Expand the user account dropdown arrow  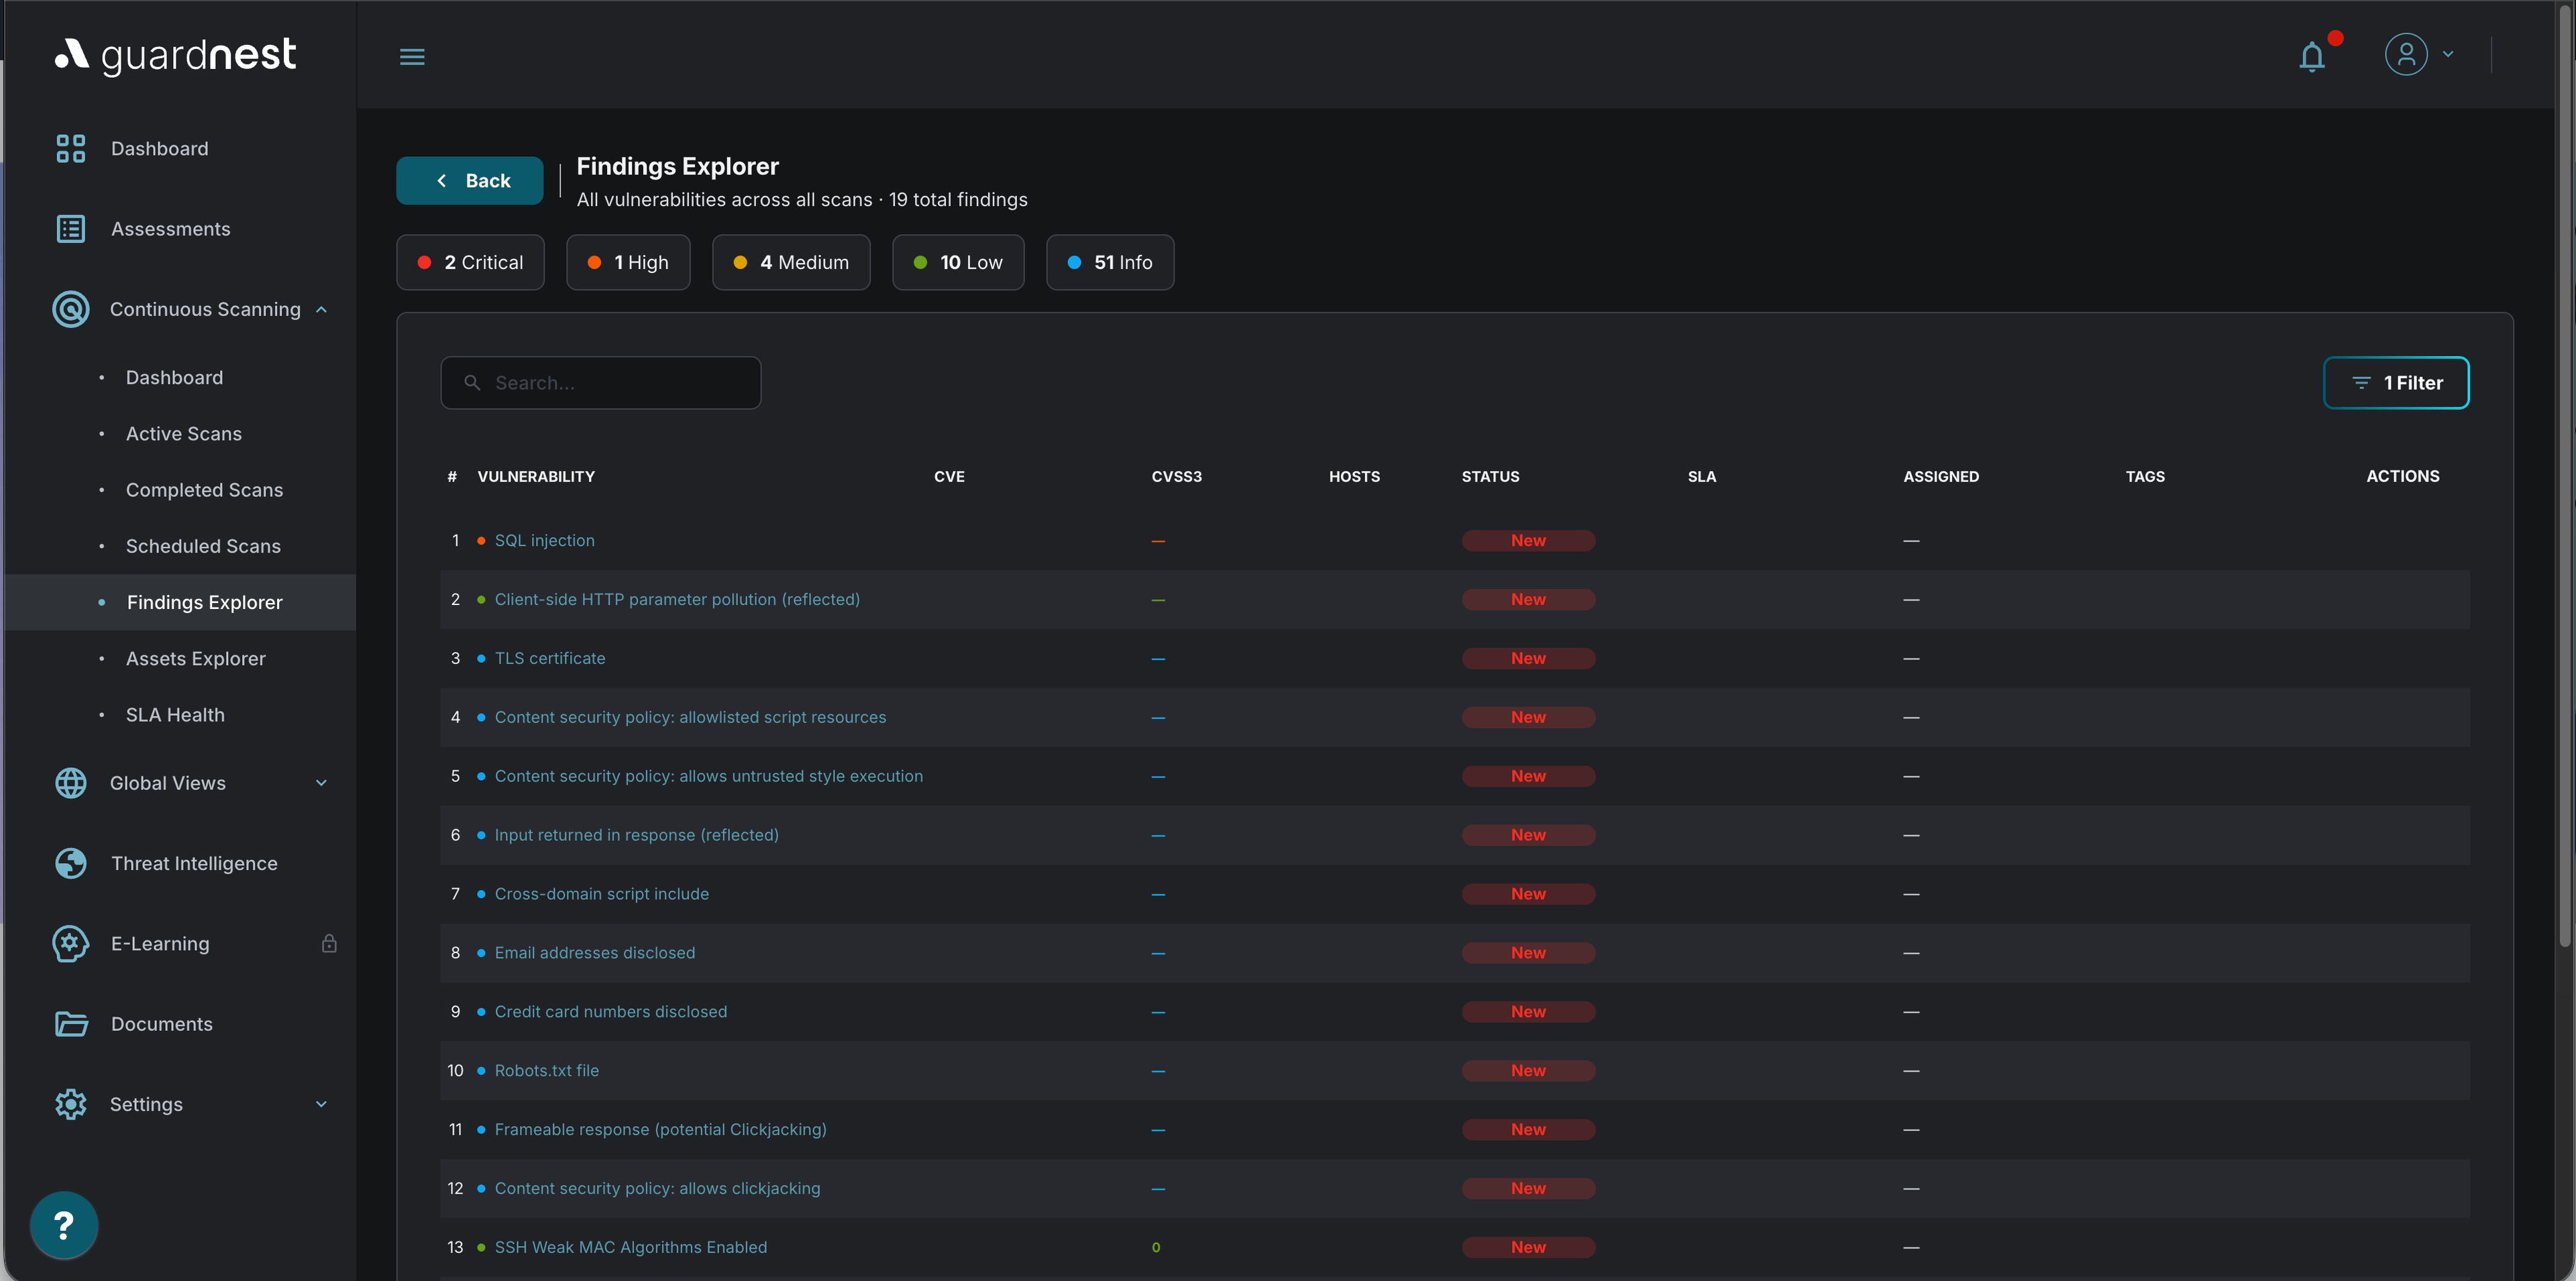pos(2448,54)
